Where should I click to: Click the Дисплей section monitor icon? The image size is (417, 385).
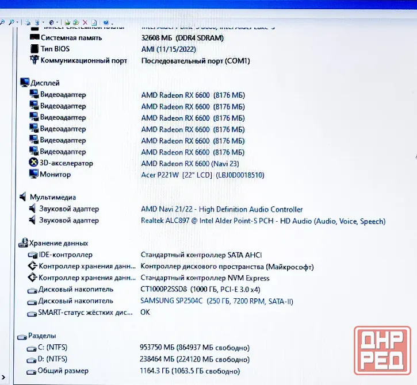pyautogui.click(x=25, y=82)
